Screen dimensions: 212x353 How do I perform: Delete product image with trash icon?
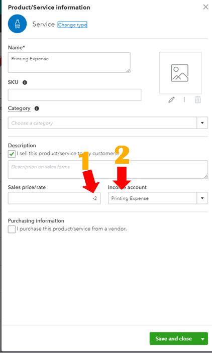tap(197, 100)
